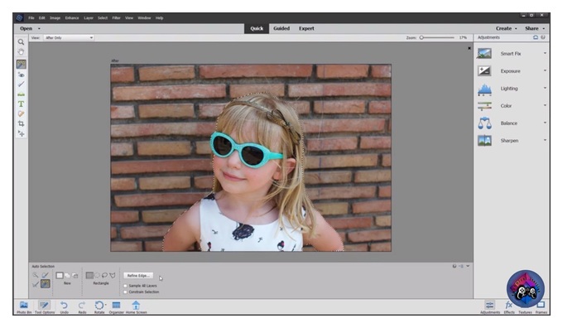Select the Straighten tool

point(22,94)
